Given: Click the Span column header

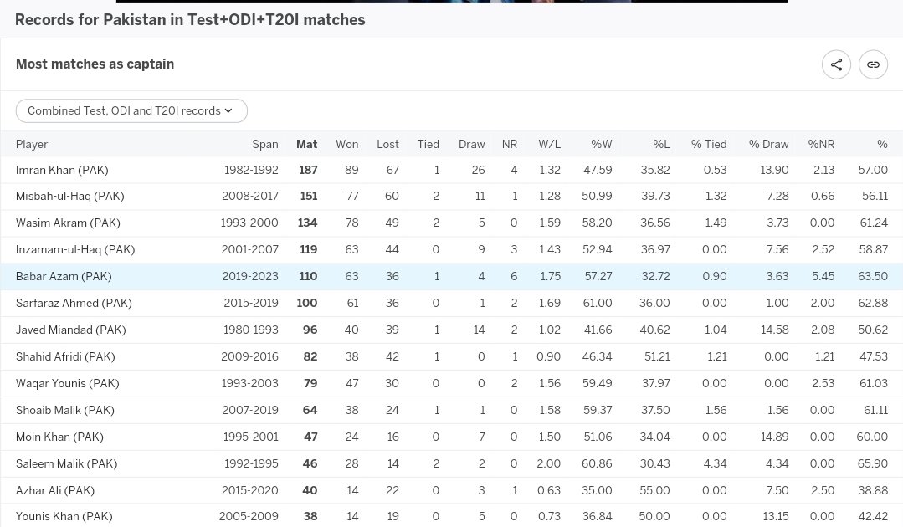Looking at the screenshot, I should (265, 145).
